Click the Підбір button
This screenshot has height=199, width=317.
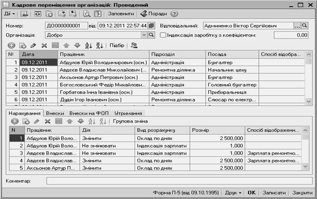pos(117,45)
